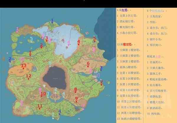Screen dimensions: 177x123
Task: Click legend heading '灯塔'
Action: tap(124, 10)
